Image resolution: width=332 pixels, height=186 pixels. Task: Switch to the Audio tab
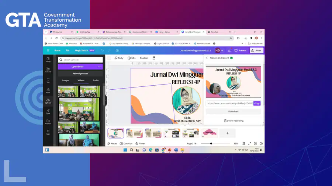(96, 81)
